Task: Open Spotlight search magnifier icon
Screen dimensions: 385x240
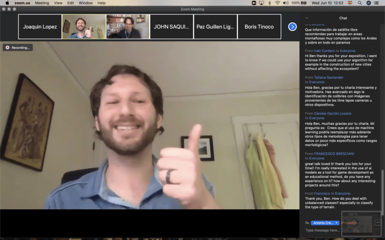Action: tap(359, 3)
